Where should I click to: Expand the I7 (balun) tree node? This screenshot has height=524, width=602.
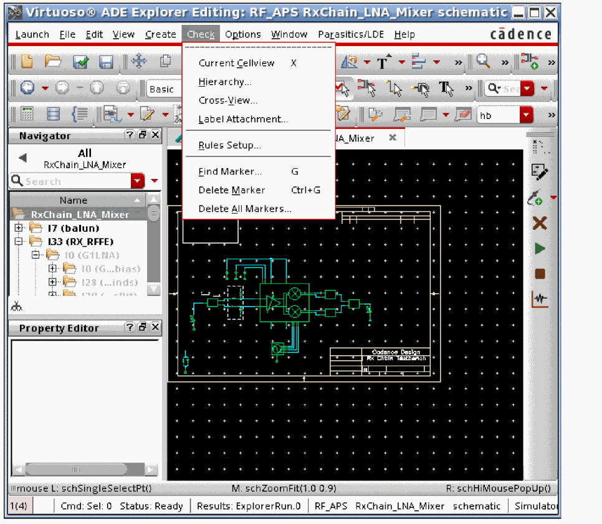19,228
